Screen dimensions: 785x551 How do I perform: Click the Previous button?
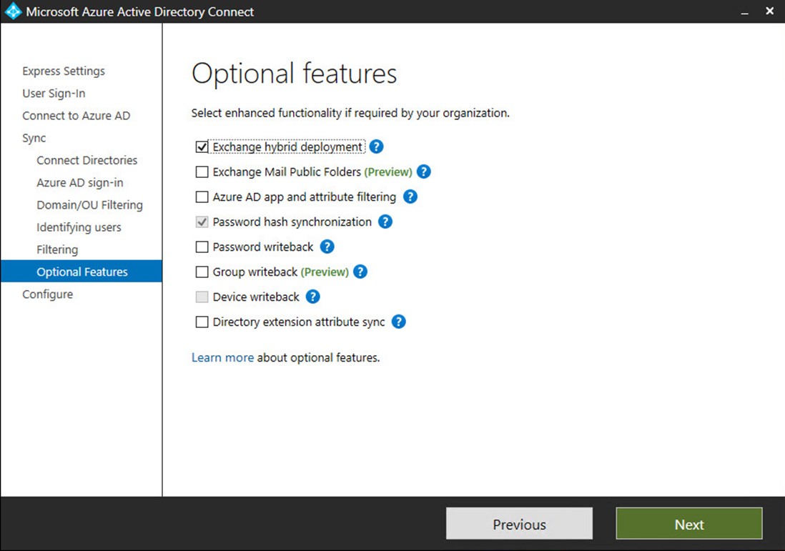519,524
